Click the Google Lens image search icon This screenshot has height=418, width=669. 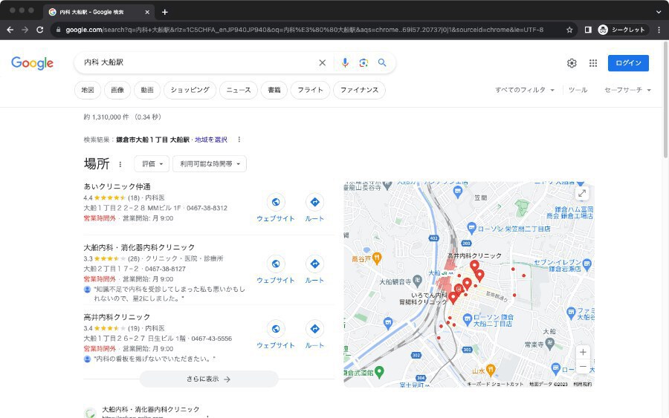pos(363,63)
